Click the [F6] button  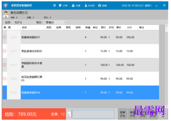pos(143,114)
